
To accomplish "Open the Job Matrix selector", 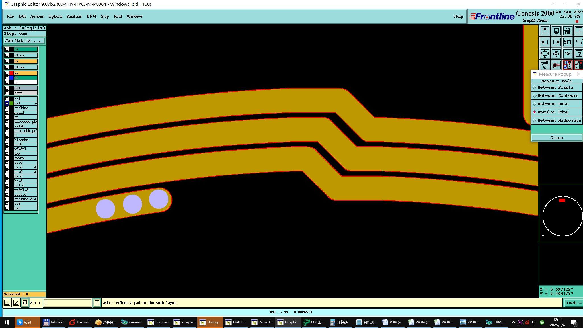I will coord(24,41).
